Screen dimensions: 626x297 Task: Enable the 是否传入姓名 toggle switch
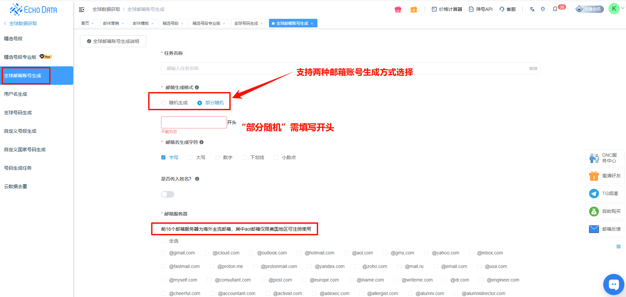point(168,194)
